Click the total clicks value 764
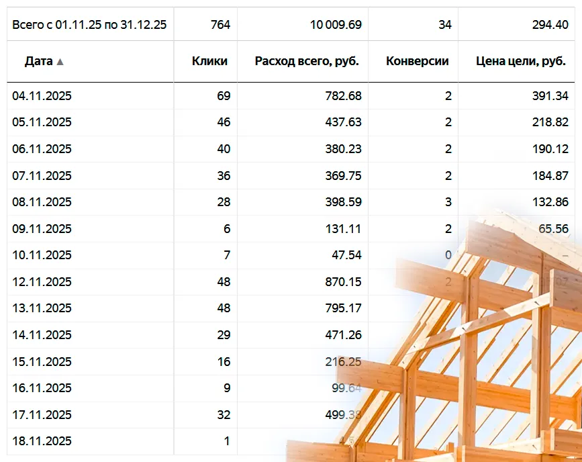Screen dimensions: 582x462 [220, 25]
